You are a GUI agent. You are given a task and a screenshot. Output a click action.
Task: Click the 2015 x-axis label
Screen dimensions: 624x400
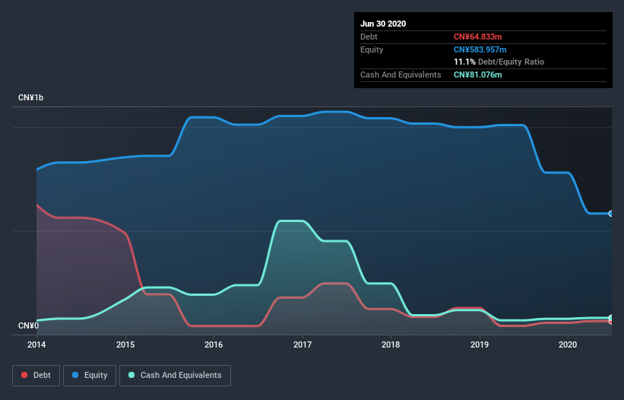(x=125, y=344)
